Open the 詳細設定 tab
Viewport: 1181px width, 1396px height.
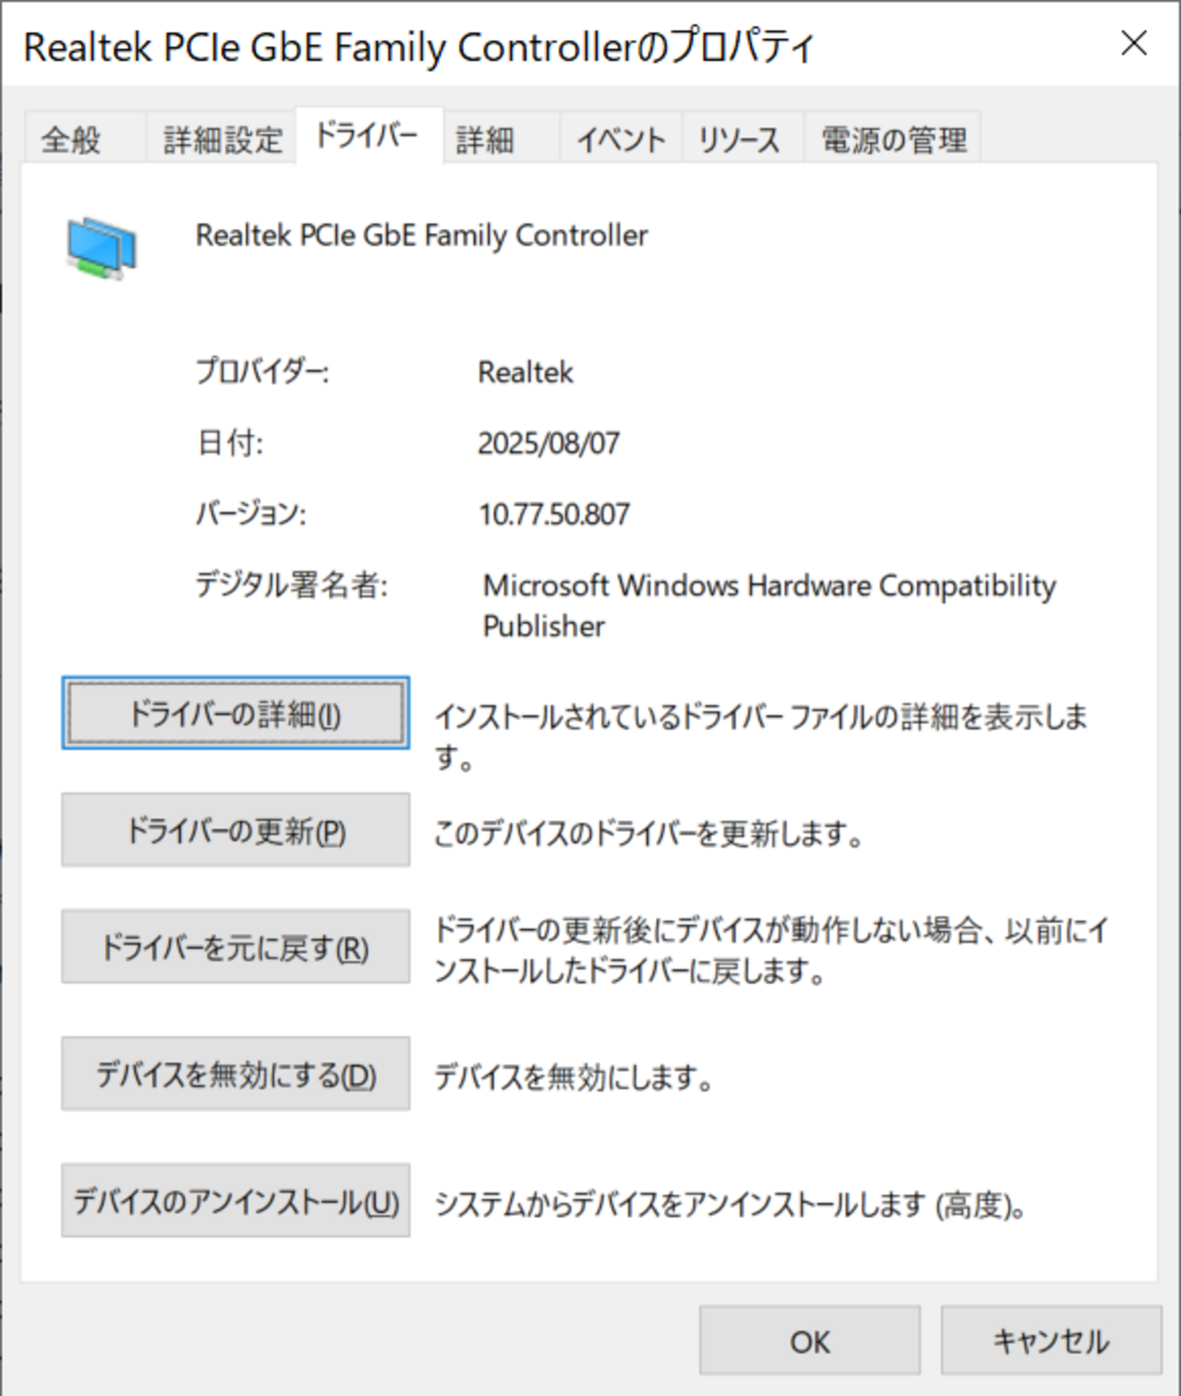(221, 139)
